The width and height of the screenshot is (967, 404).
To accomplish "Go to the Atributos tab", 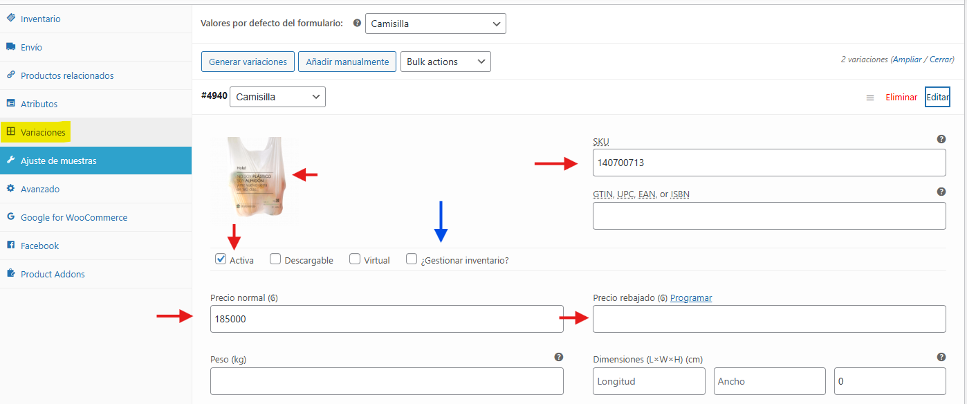I will pos(96,104).
